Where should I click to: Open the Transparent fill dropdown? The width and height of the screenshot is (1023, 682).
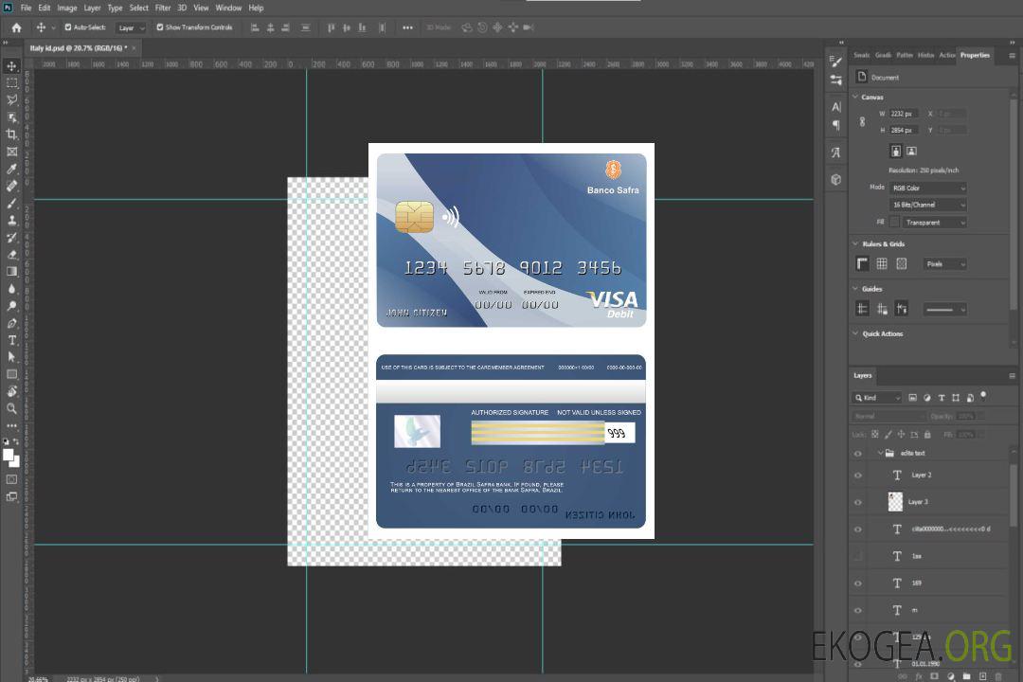click(x=934, y=223)
